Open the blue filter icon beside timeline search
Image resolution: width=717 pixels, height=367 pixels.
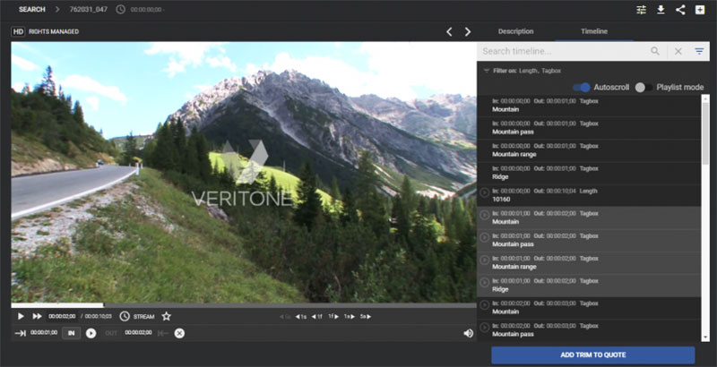699,51
